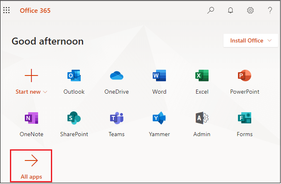281x184 pixels.
Task: Open the app launcher waffle icon
Action: tap(7, 10)
